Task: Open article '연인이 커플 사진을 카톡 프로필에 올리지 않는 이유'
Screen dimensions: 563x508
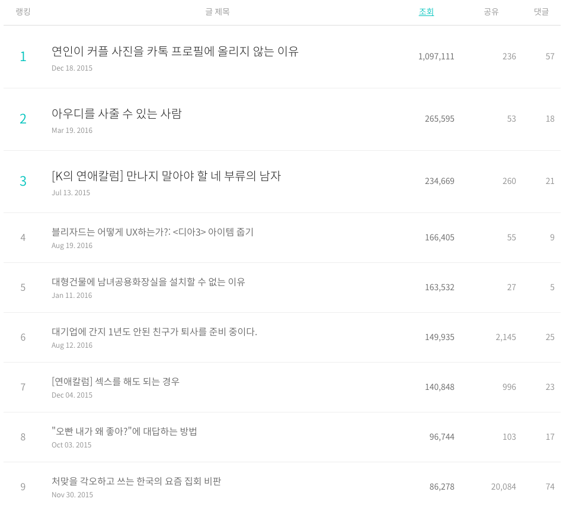Action: (175, 52)
